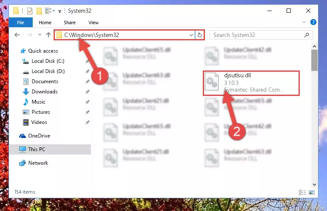Click the djsutlsu.dll gear file icon
The height and width of the screenshot is (211, 327).
[212, 82]
